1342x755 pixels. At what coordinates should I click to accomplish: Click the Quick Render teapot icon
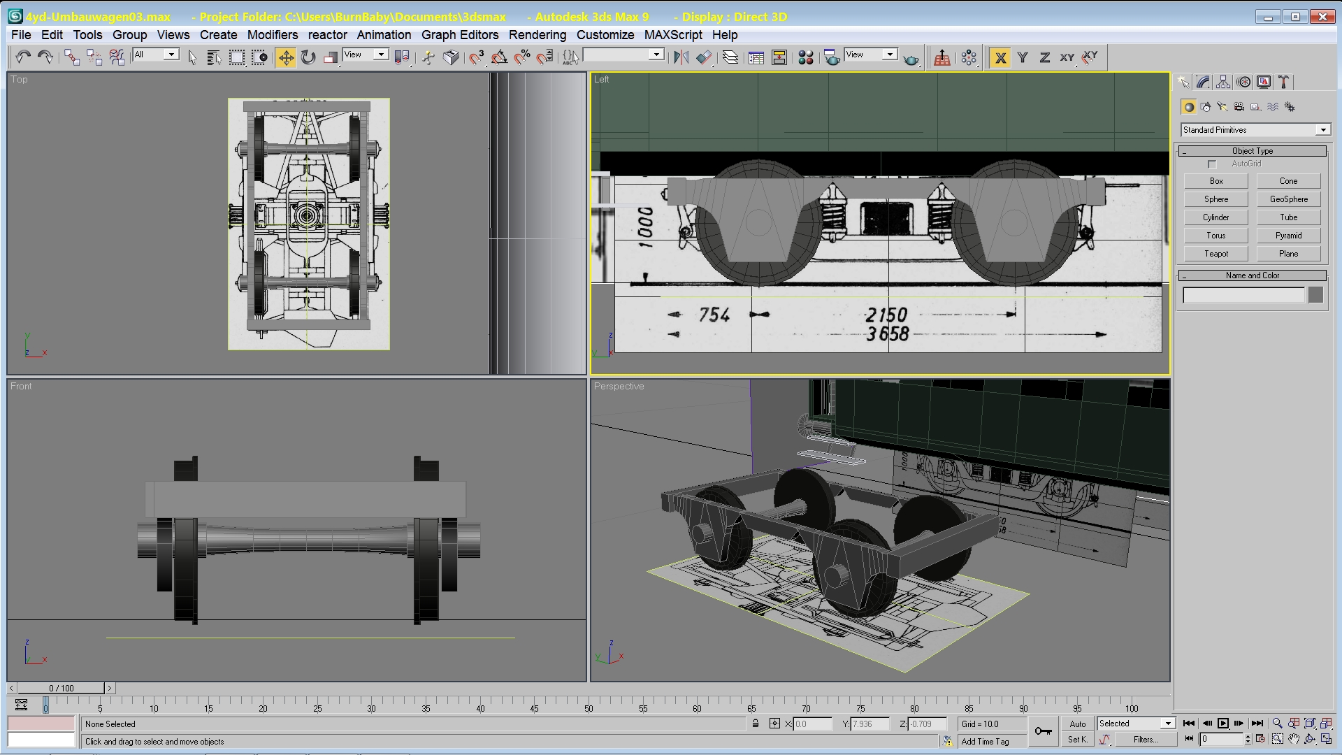911,59
